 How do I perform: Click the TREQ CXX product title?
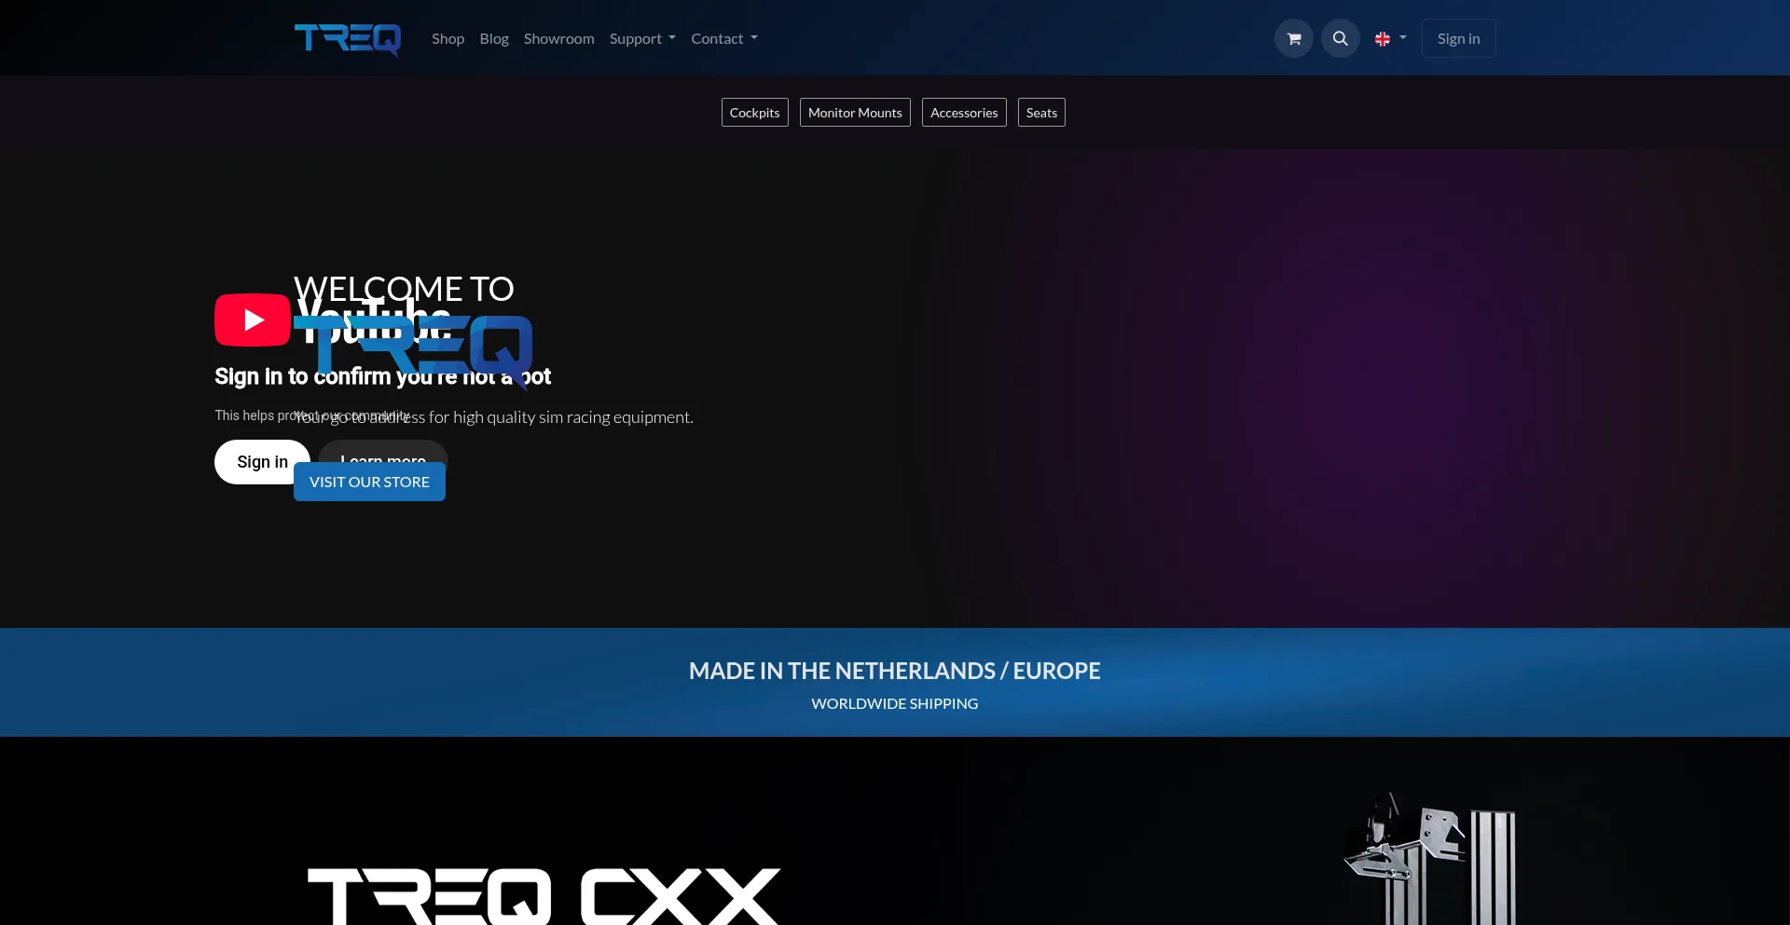click(544, 896)
